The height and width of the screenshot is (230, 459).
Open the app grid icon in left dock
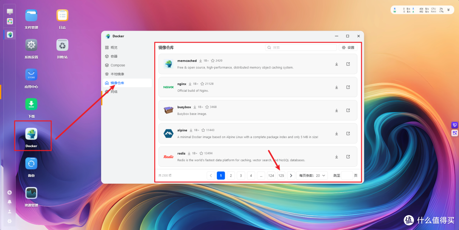10,21
